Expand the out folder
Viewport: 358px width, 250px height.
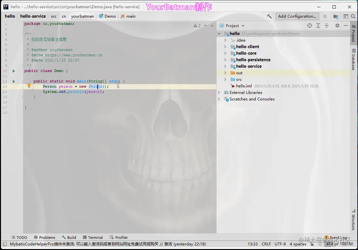[x=225, y=73]
